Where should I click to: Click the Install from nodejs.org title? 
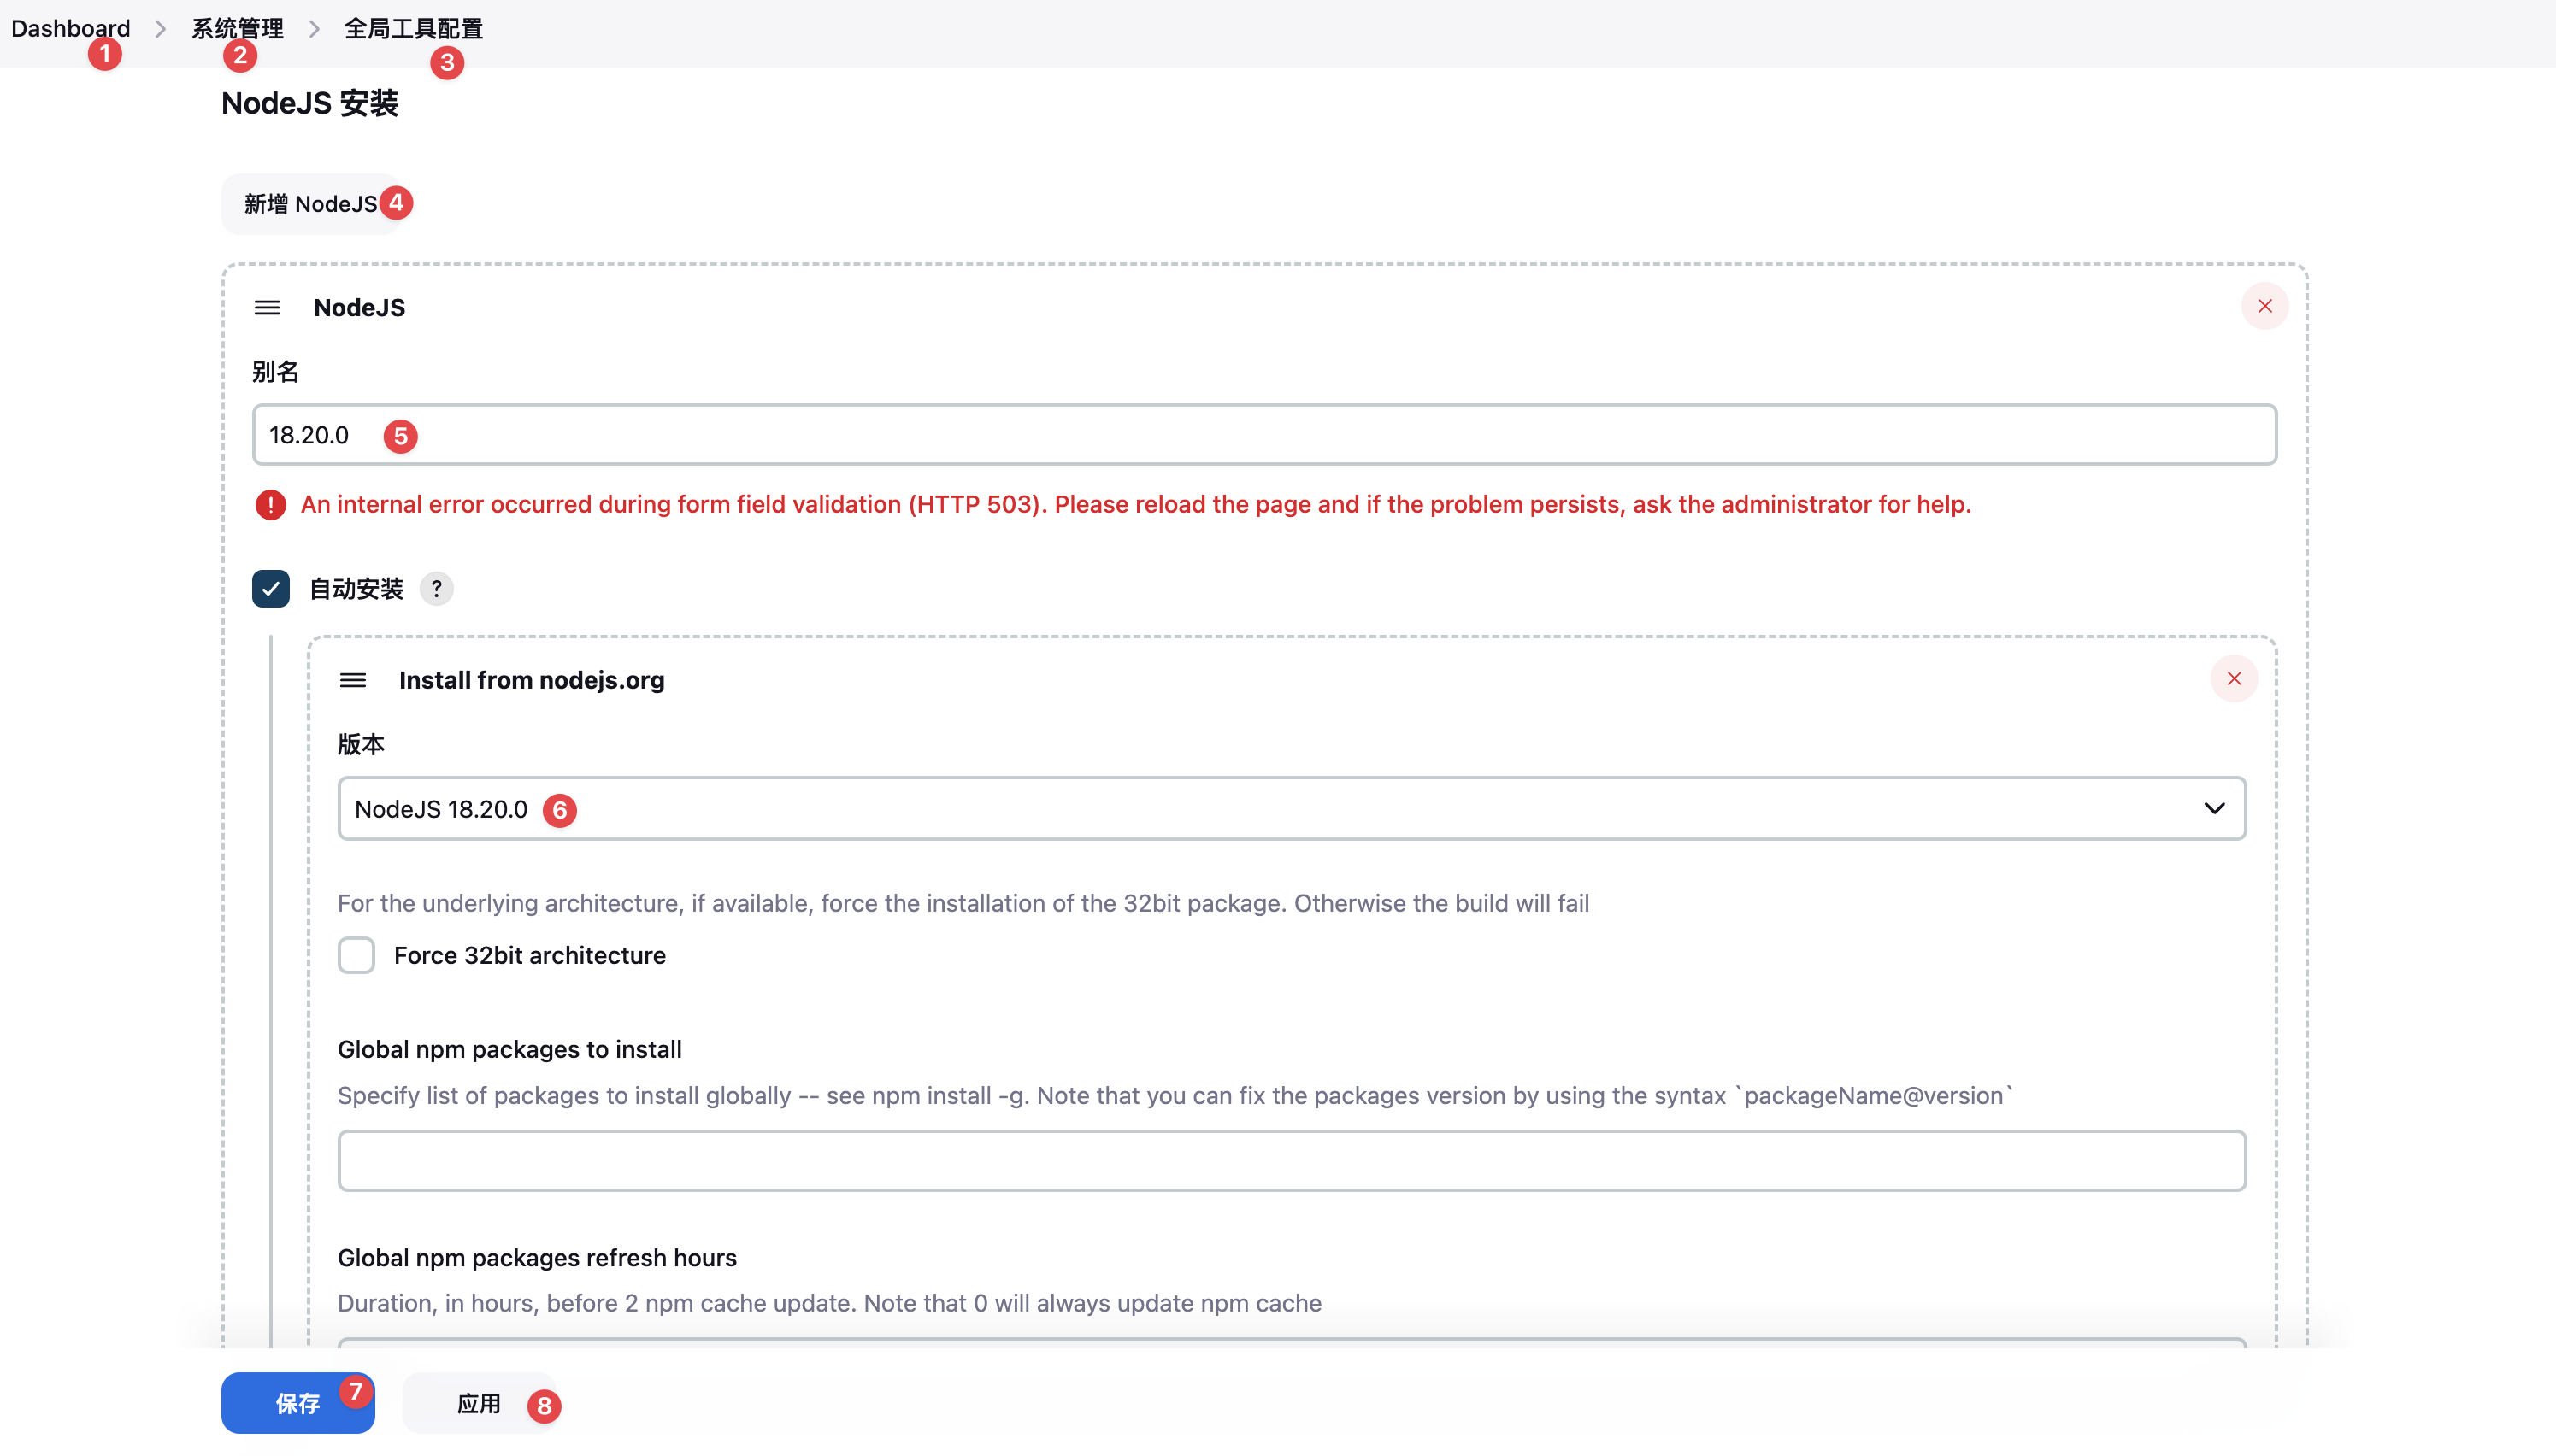pos(531,680)
